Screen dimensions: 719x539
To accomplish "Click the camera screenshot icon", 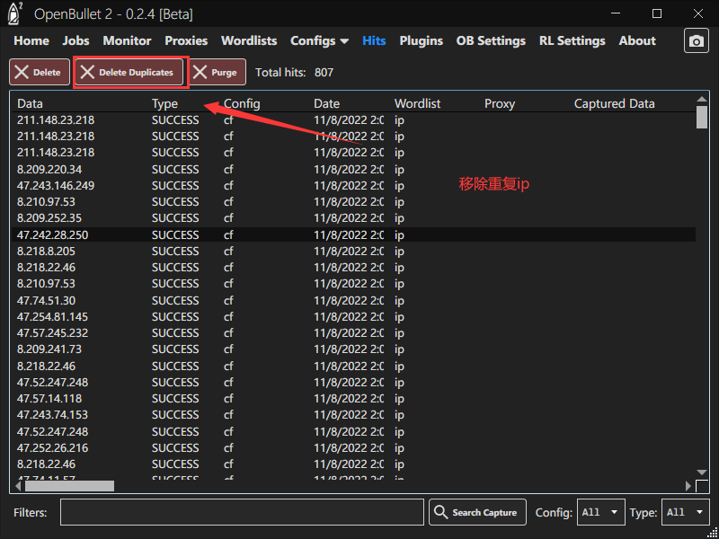I will 696,41.
